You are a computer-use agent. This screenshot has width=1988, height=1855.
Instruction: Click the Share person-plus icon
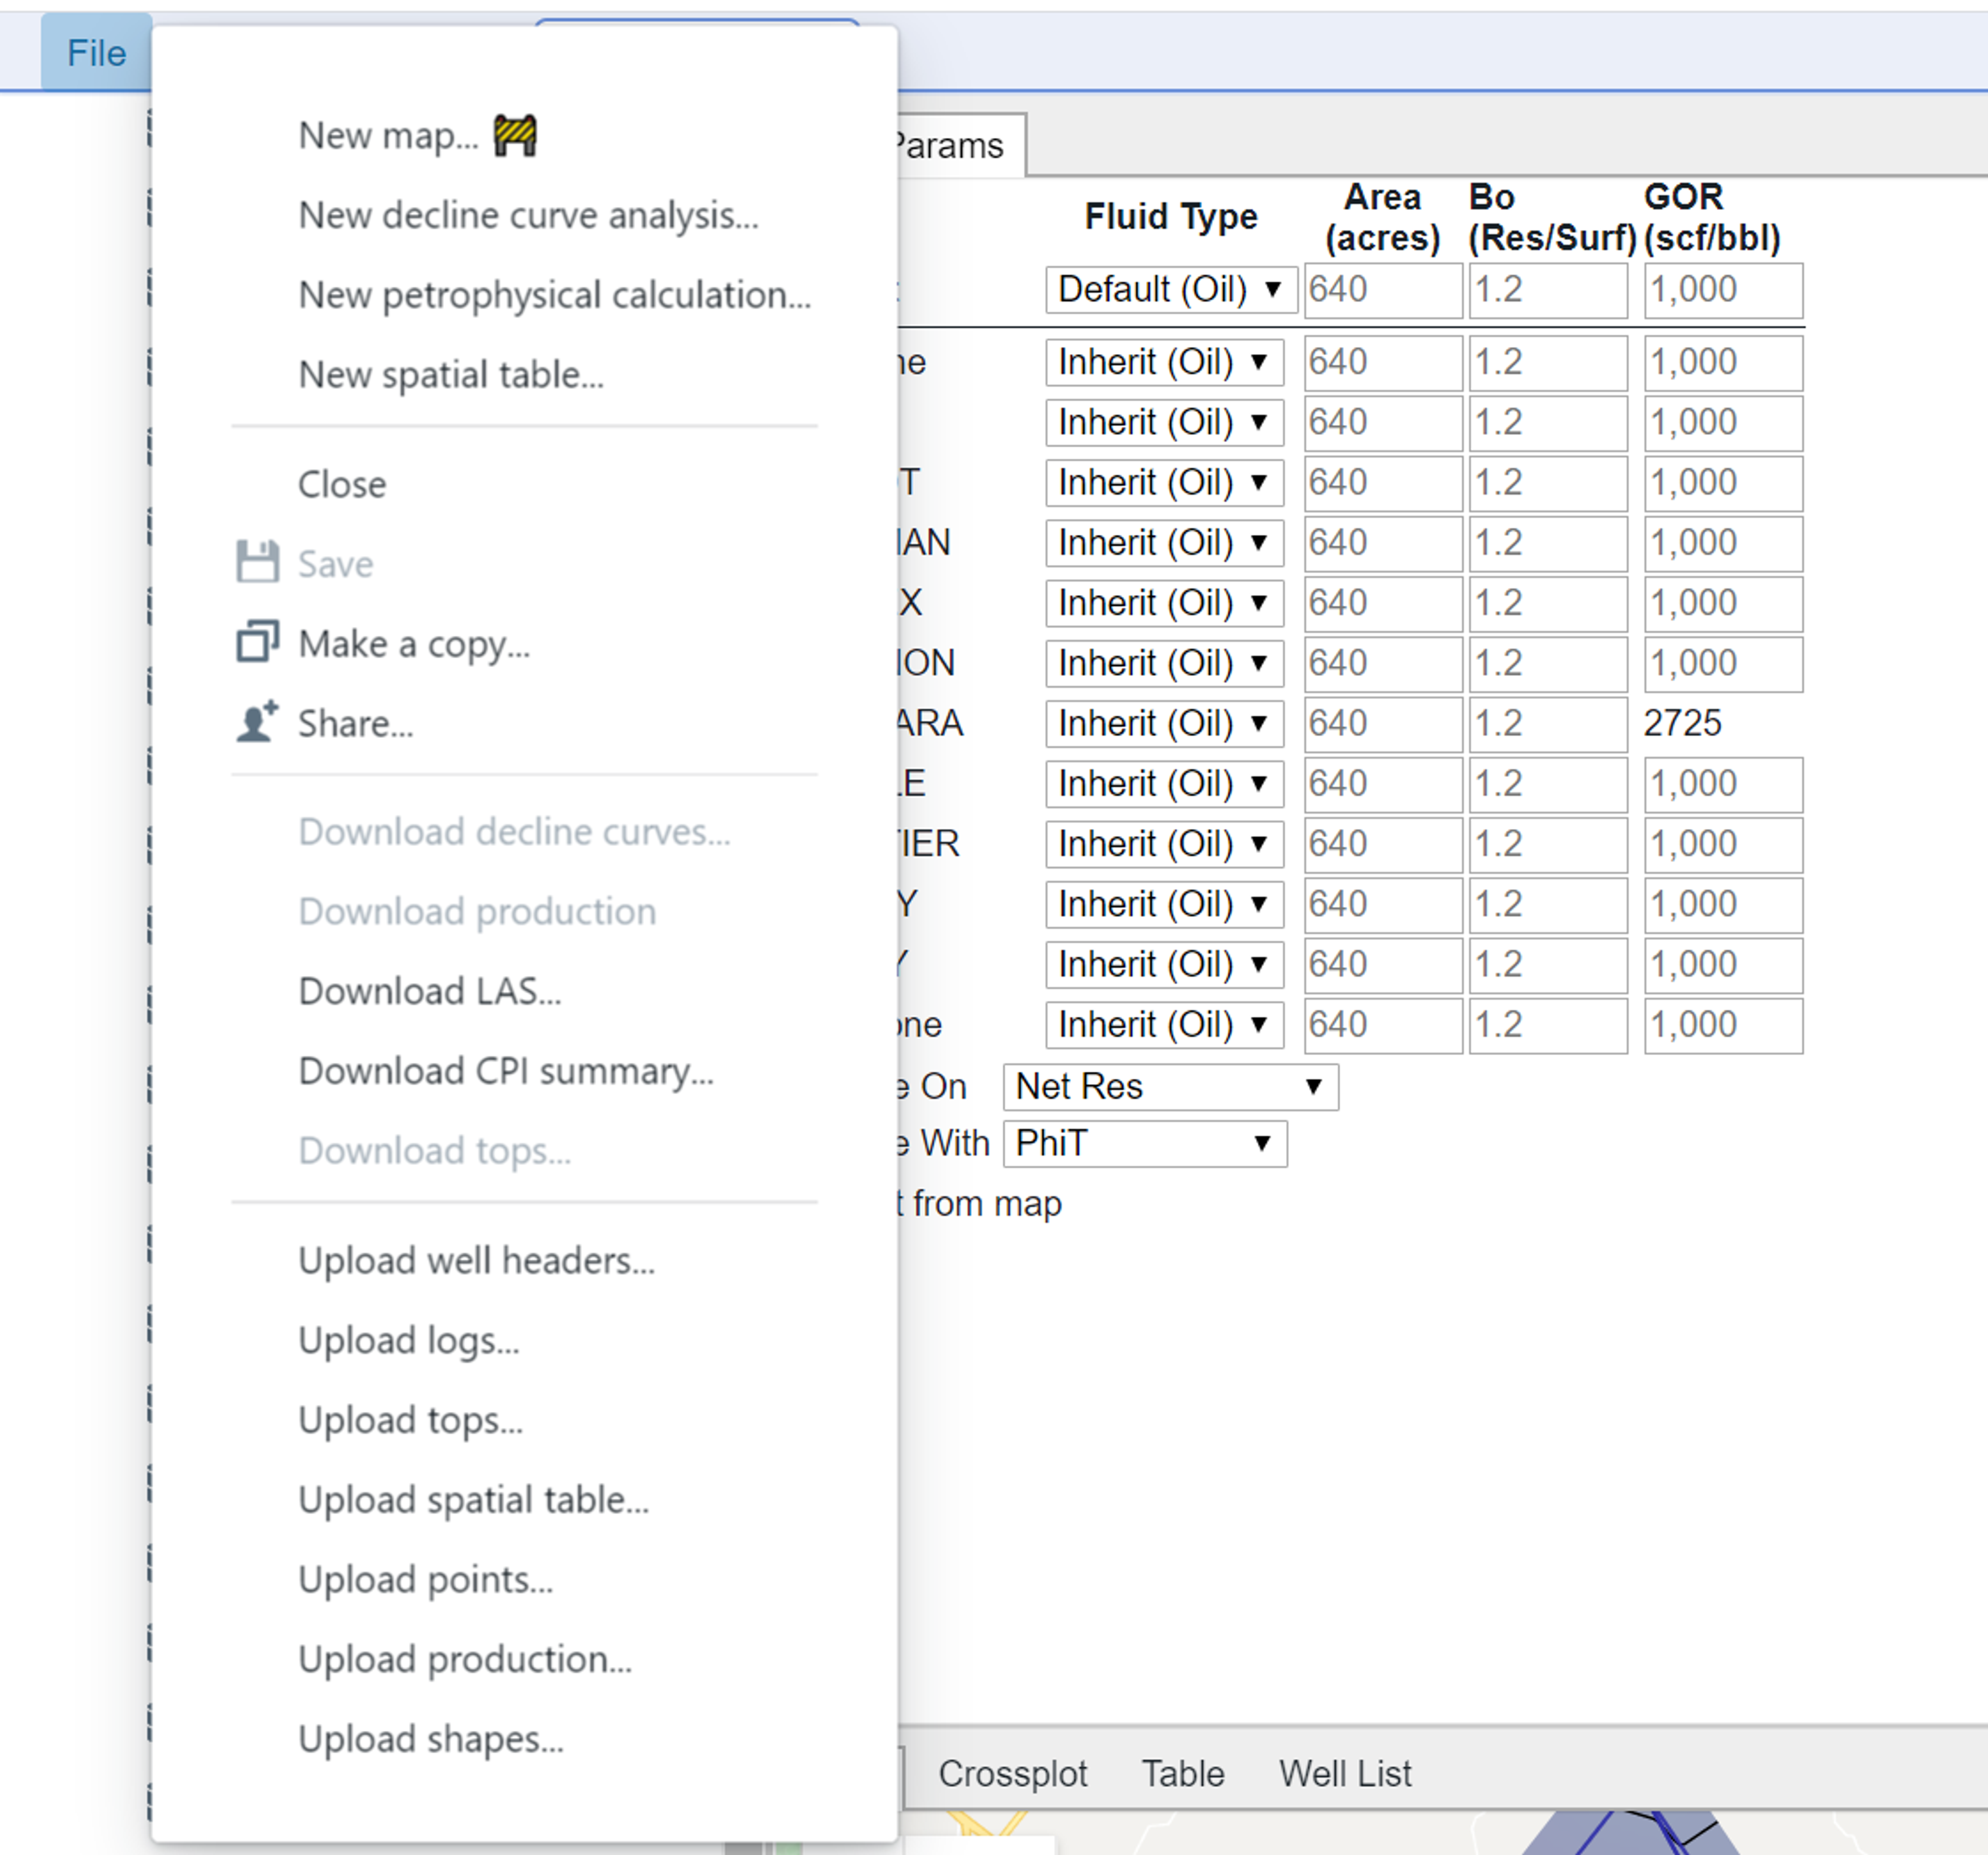[257, 722]
